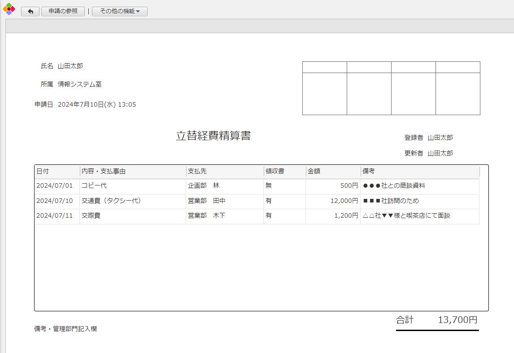Viewport: 514px width, 353px height.
Task: Select the 交通費(タクシー代) row entry
Action: 111,201
